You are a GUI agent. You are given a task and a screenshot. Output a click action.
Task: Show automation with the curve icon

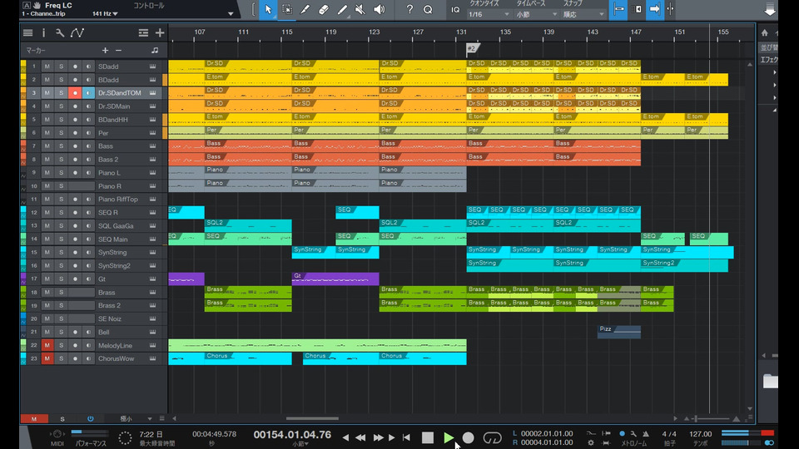click(x=77, y=33)
